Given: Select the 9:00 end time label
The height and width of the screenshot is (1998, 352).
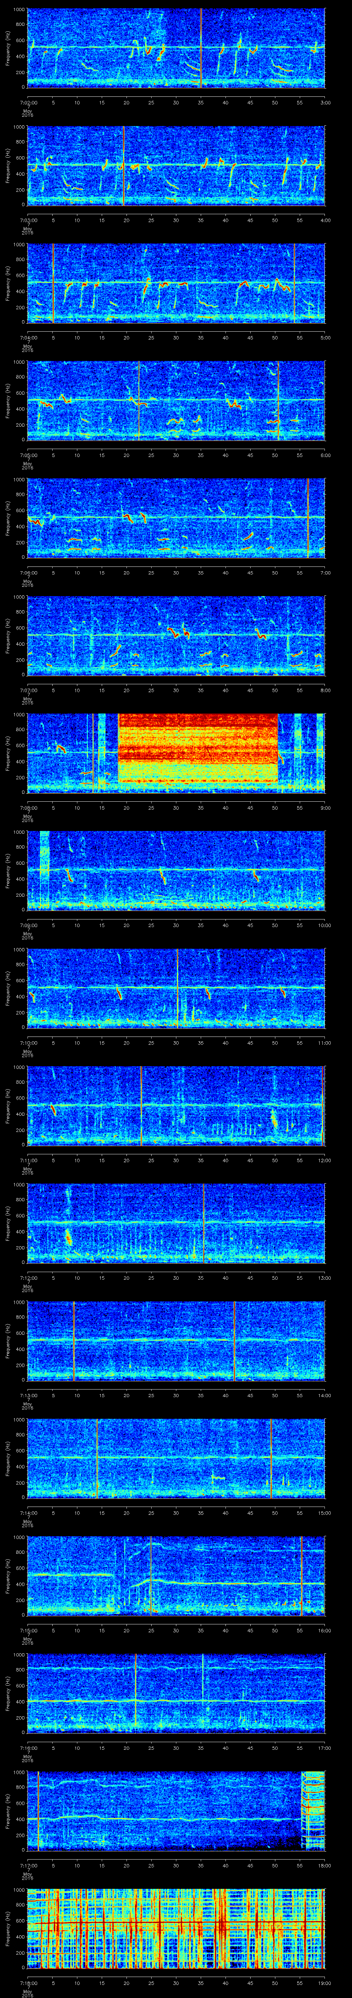Looking at the screenshot, I should (325, 808).
